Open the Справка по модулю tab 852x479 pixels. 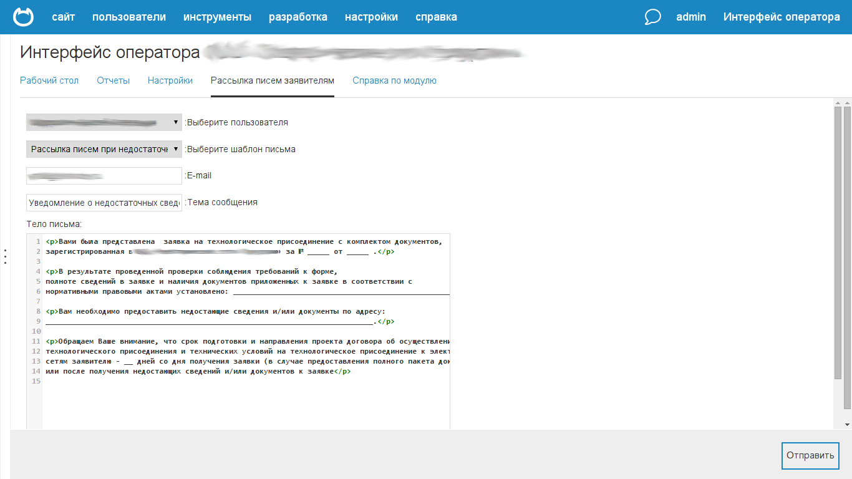[394, 80]
